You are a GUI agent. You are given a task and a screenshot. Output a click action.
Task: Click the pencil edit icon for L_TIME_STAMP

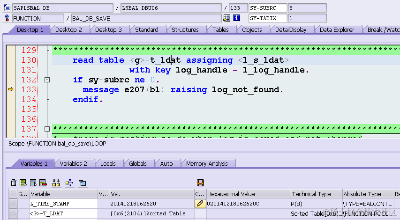(x=200, y=204)
